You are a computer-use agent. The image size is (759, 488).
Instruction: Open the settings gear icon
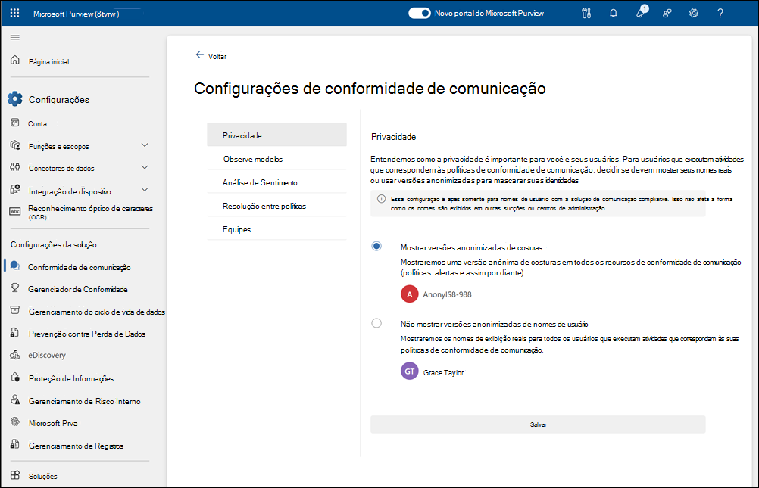click(x=693, y=13)
